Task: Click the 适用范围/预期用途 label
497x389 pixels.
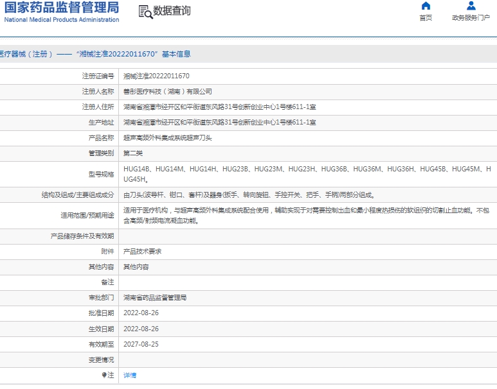Action: pos(87,216)
